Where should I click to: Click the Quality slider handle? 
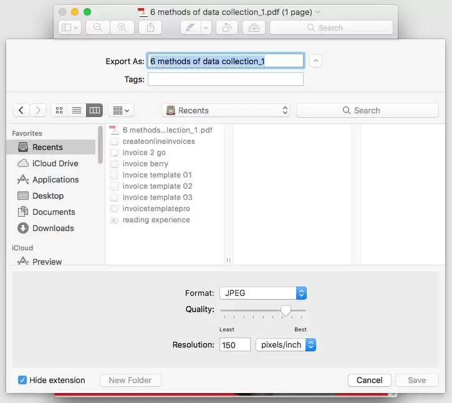click(286, 310)
